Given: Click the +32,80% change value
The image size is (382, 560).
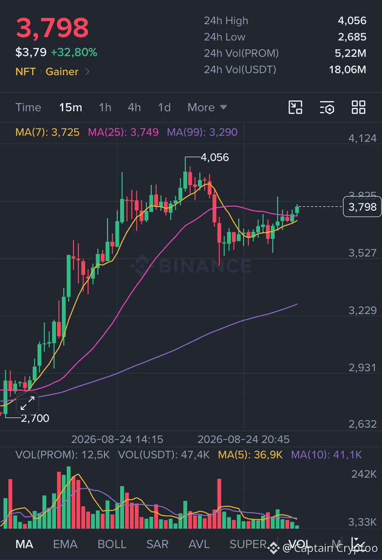Looking at the screenshot, I should coord(74,52).
